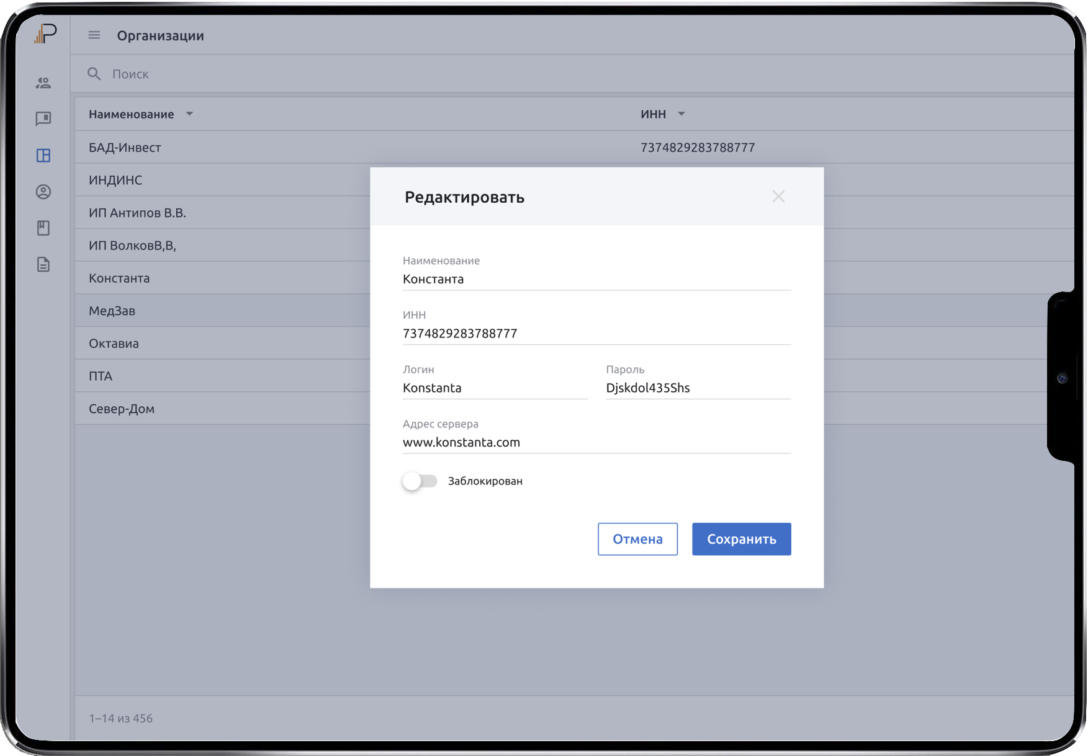The image size is (1088, 756).
Task: Expand the ИНН column sort arrow
Action: [681, 114]
